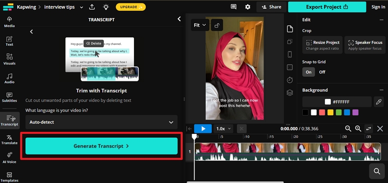Zoom out the timeline
The image size is (388, 183).
tap(348, 128)
